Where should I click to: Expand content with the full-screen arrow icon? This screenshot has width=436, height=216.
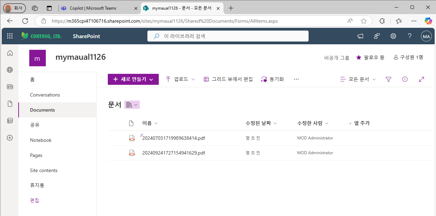(x=422, y=79)
